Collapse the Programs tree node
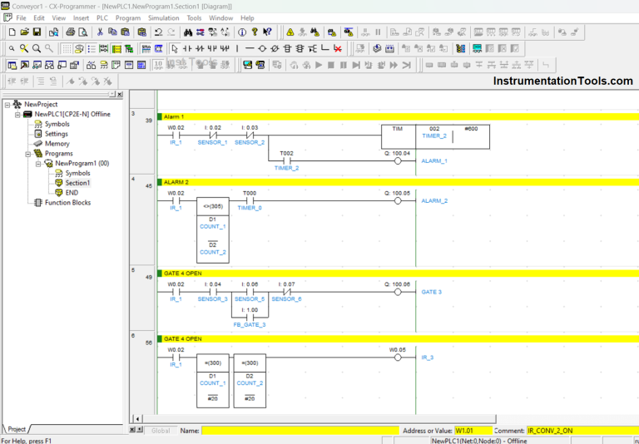Viewport: 639px width, 444px height. coord(27,154)
